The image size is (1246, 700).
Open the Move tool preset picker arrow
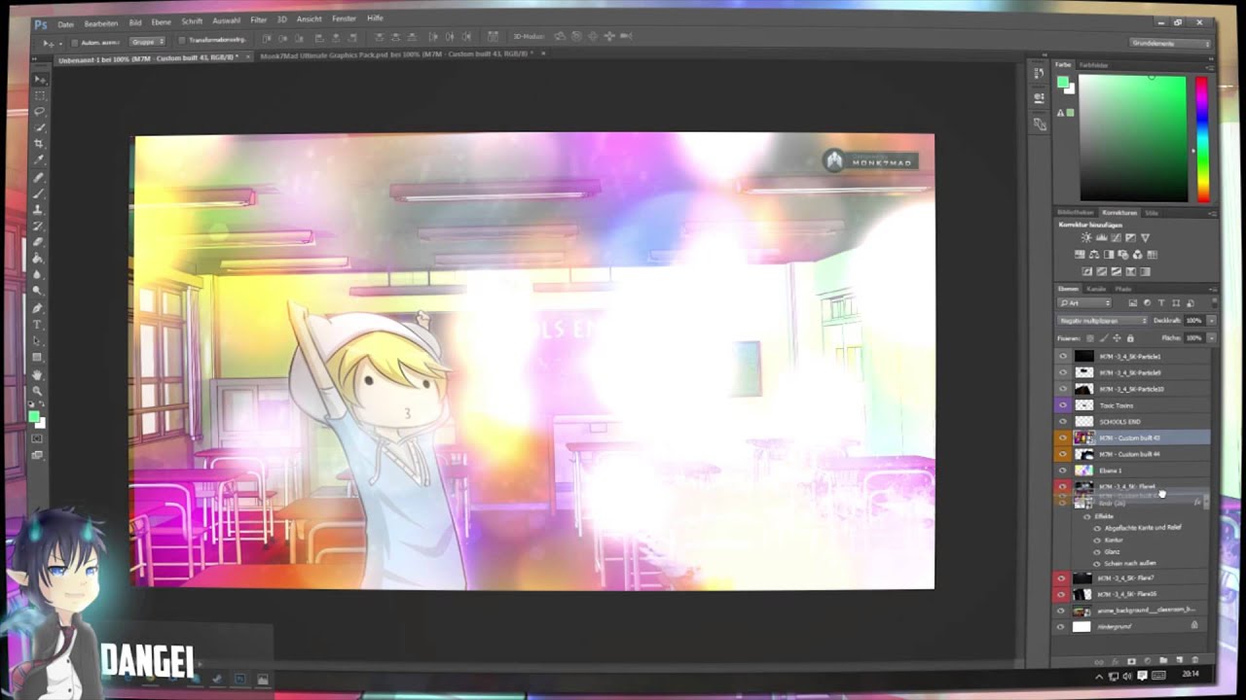[61, 44]
